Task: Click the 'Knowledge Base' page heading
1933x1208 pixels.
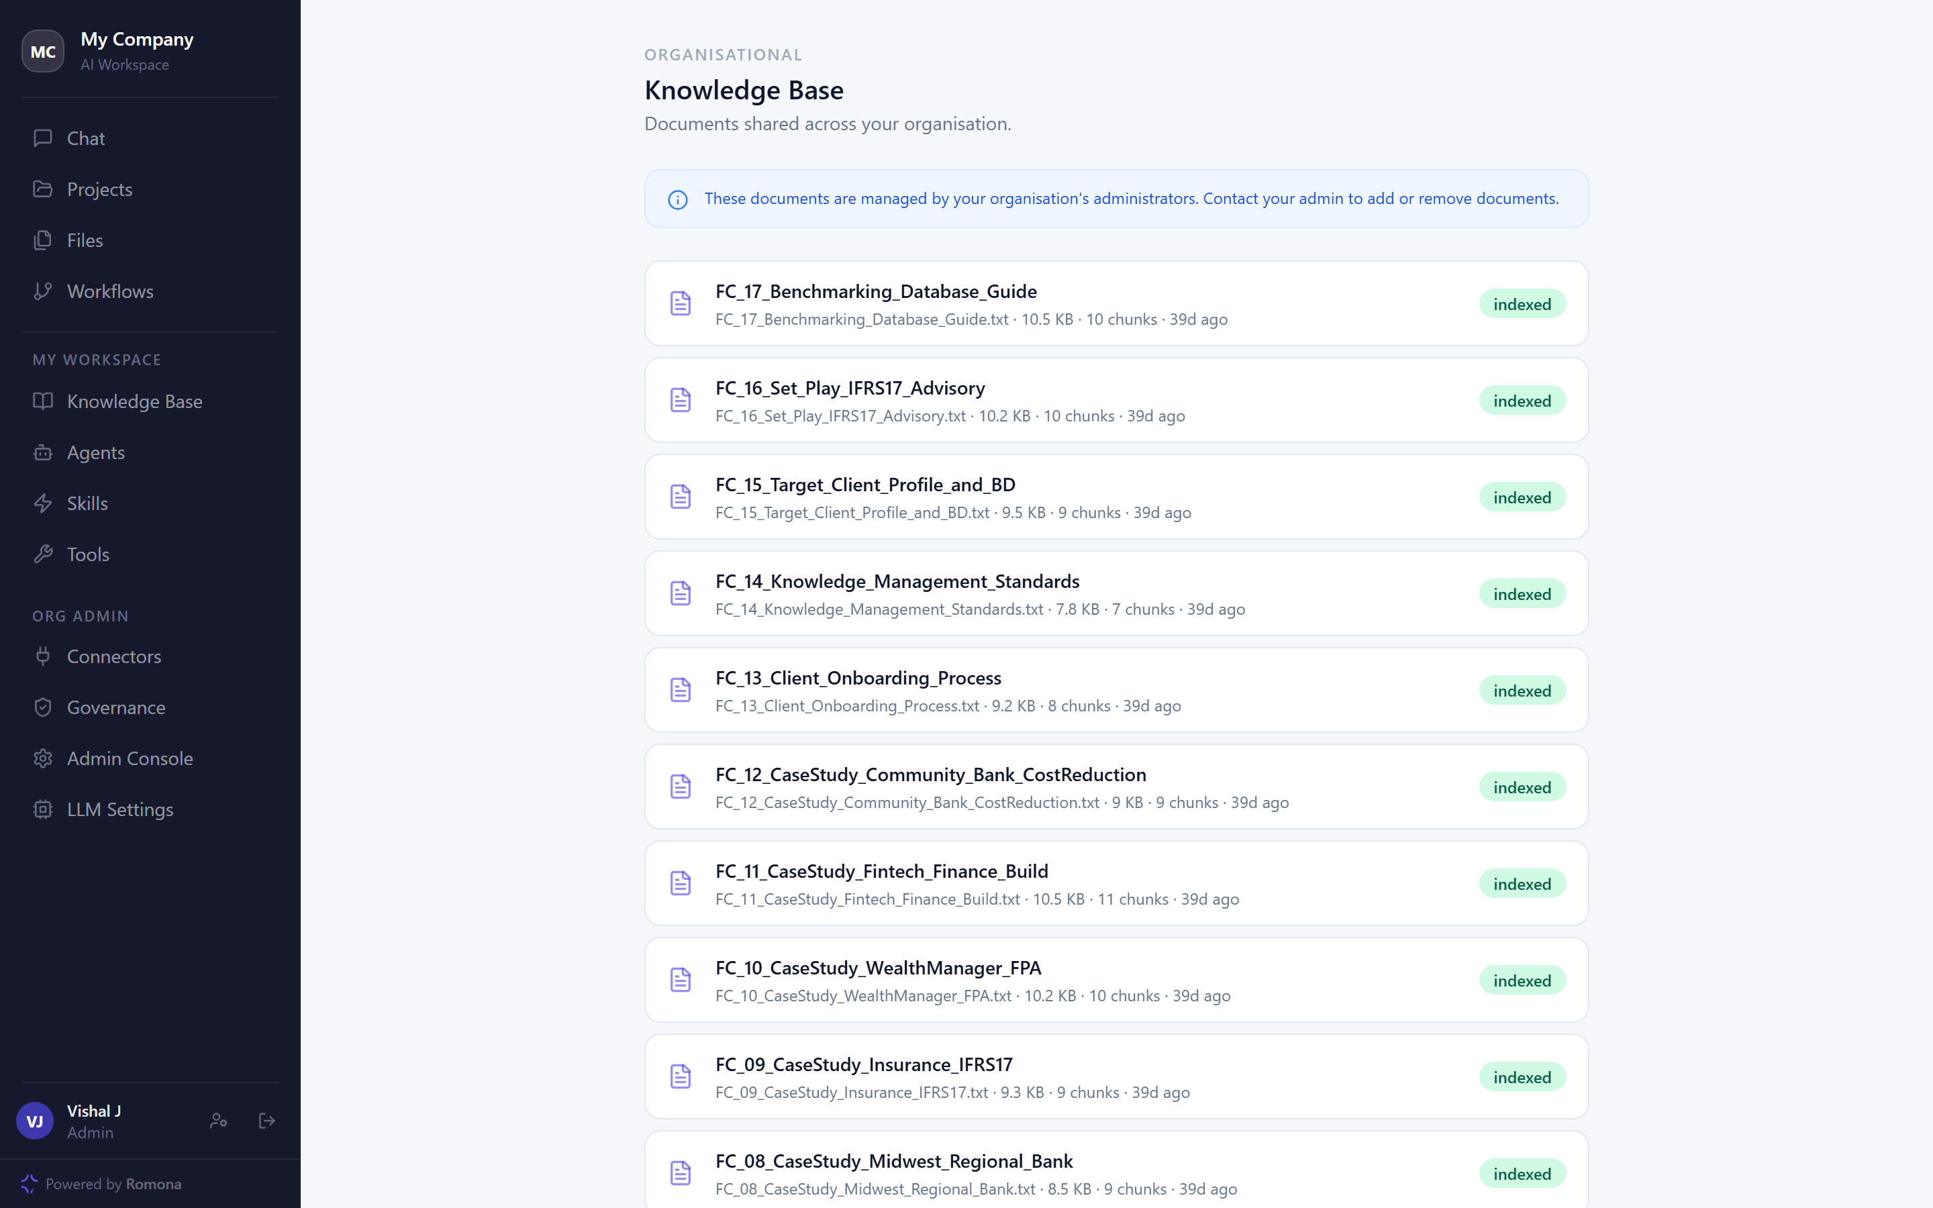Action: 744,91
